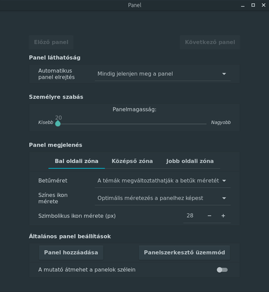Click the Betűméret dropdown arrow icon
Viewport: 269px width, 292px height.
pyautogui.click(x=224, y=181)
